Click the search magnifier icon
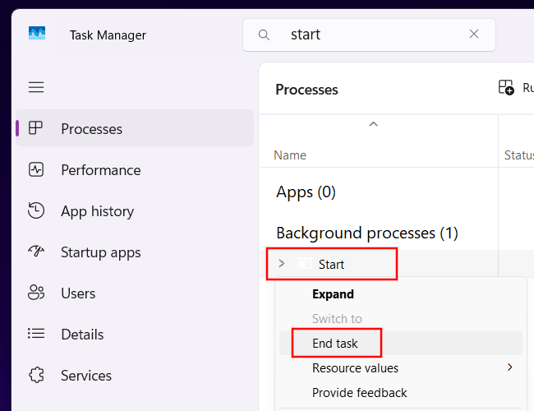Screen dimensions: 534x411 click(x=264, y=35)
